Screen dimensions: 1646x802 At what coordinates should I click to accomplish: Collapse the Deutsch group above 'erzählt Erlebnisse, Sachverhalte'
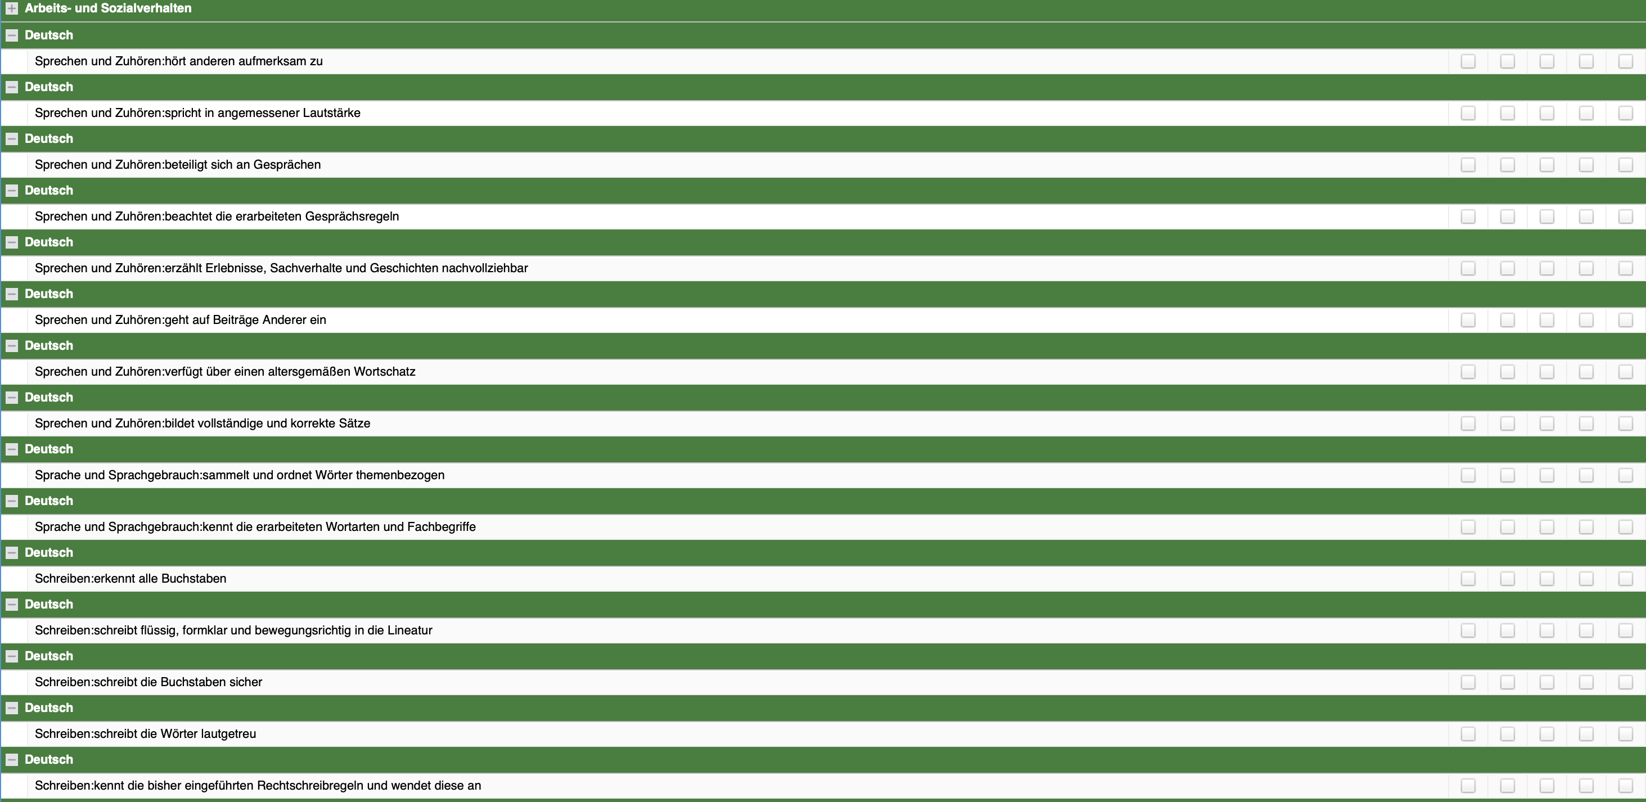click(x=11, y=242)
